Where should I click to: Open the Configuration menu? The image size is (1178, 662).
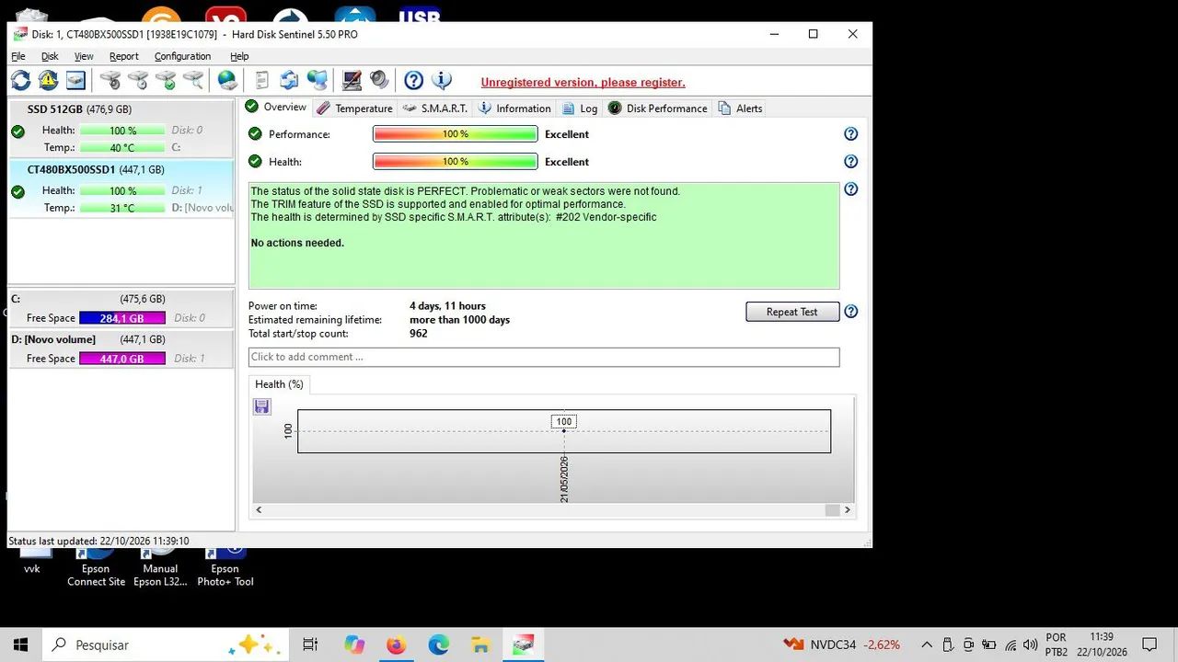[x=182, y=56]
